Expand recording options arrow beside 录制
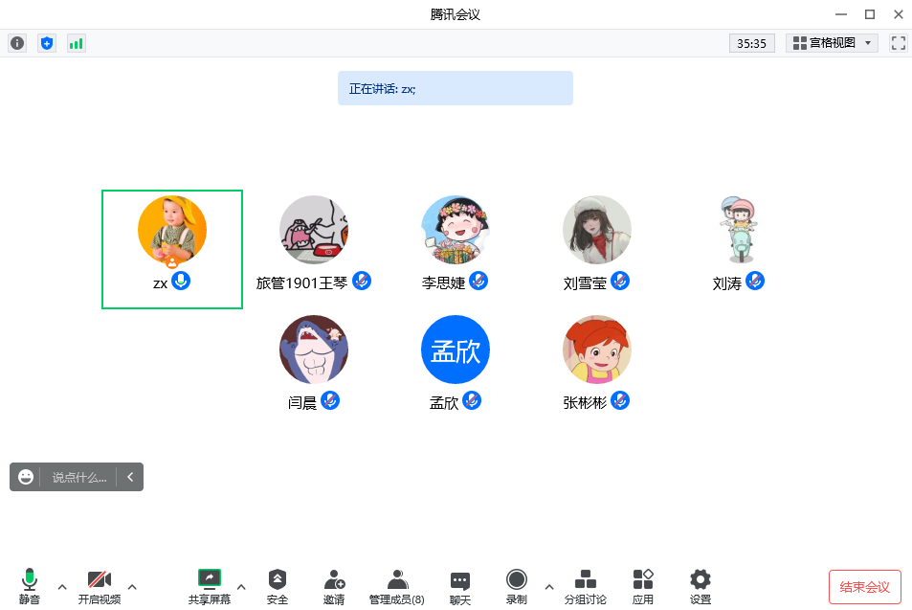Screen dimensions: 912x610 [x=549, y=587]
